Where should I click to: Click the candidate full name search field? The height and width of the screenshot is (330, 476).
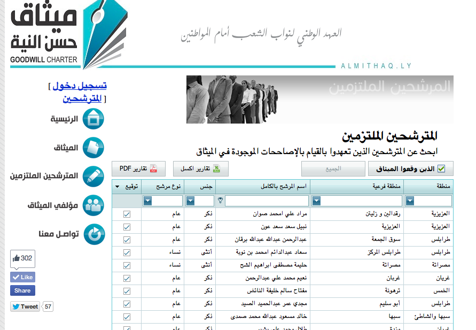267,201
